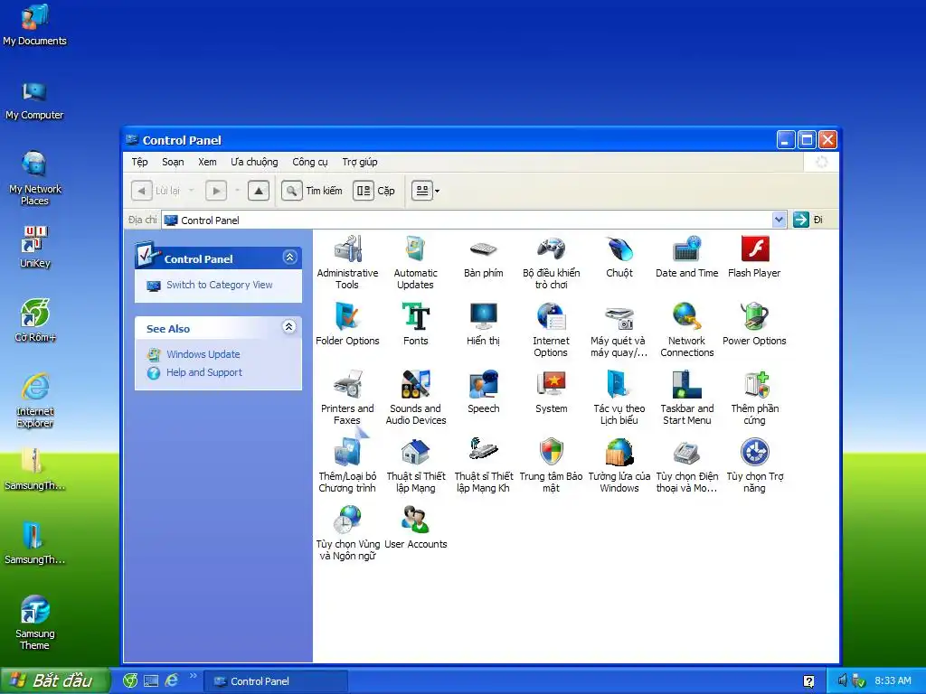Open Thêm phần cứng wizard

point(754,398)
